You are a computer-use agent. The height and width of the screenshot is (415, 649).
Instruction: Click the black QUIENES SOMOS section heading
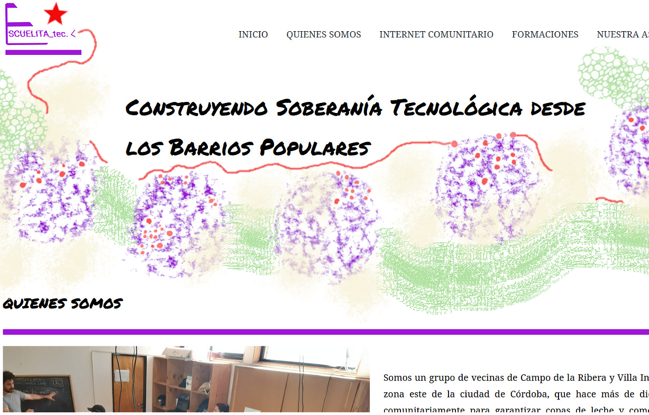(62, 304)
